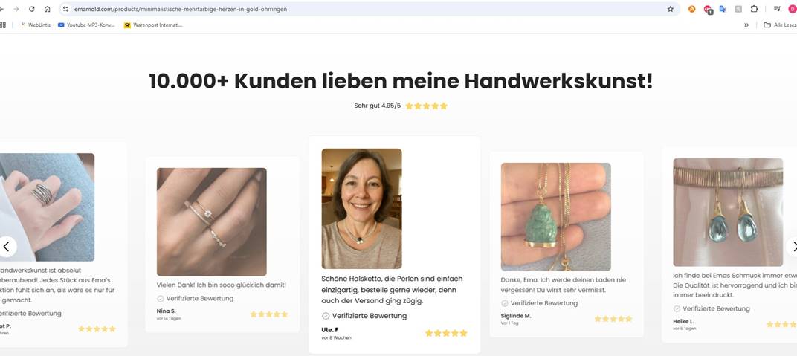797x356 pixels.
Task: Go to the browser home page icon
Action: click(x=48, y=9)
